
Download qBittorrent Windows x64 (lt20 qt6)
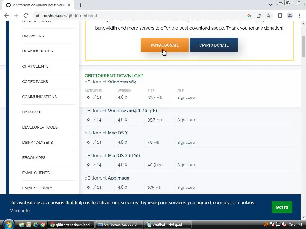(x=121, y=111)
